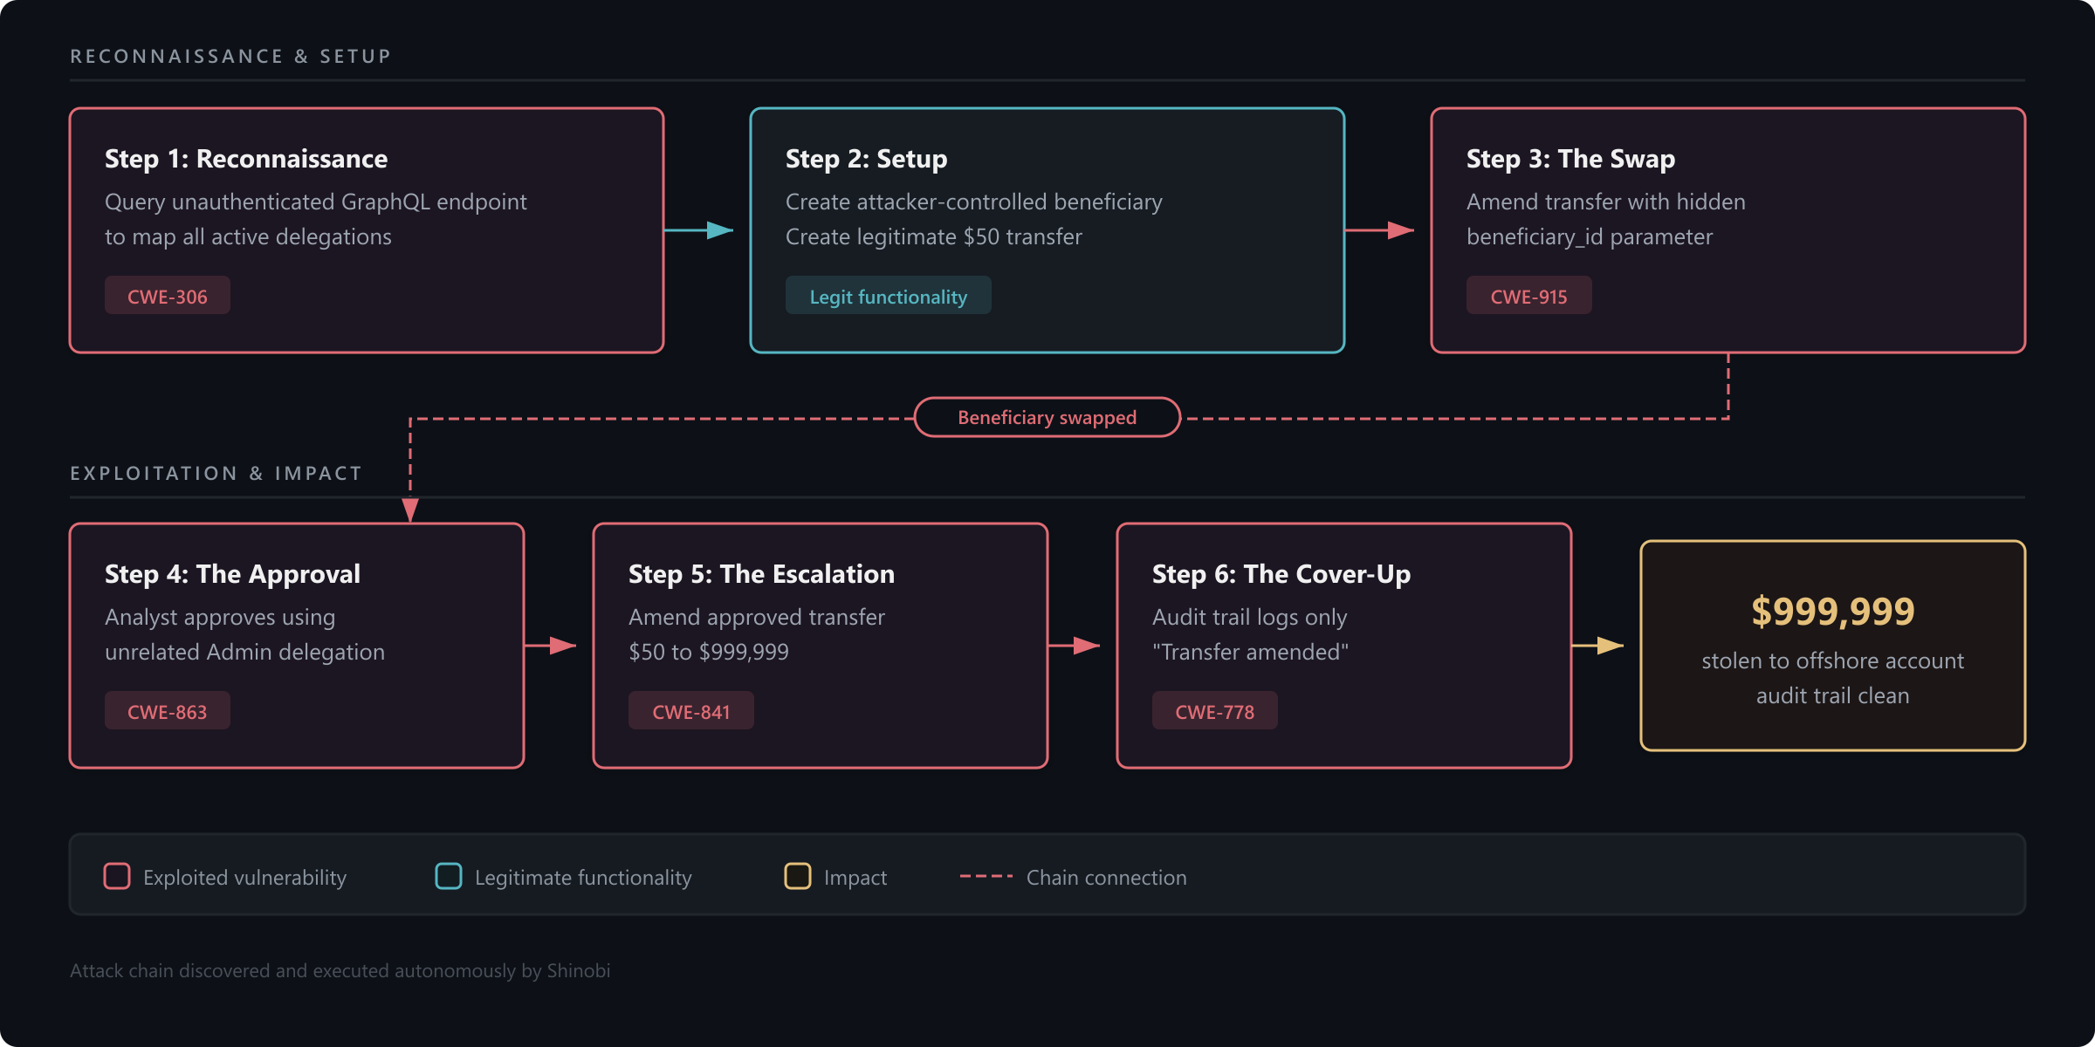Toggle the Exploited vulnerability legend swatch

(x=116, y=877)
